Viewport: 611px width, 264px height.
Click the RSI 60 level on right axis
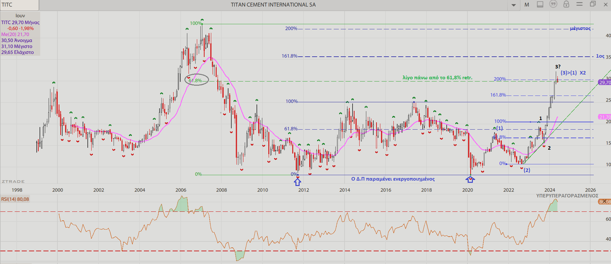pos(608,219)
